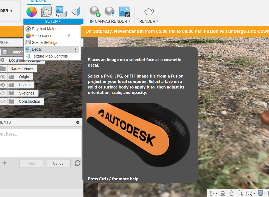This screenshot has width=269, height=197.
Task: Open Display Settings dropdown arrow
Action: pyautogui.click(x=265, y=193)
